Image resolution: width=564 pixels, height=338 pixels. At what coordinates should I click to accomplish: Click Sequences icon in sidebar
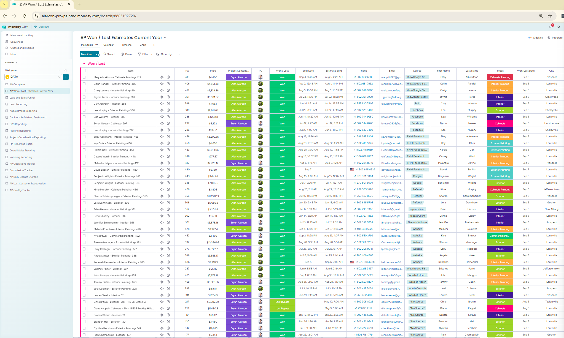7,42
